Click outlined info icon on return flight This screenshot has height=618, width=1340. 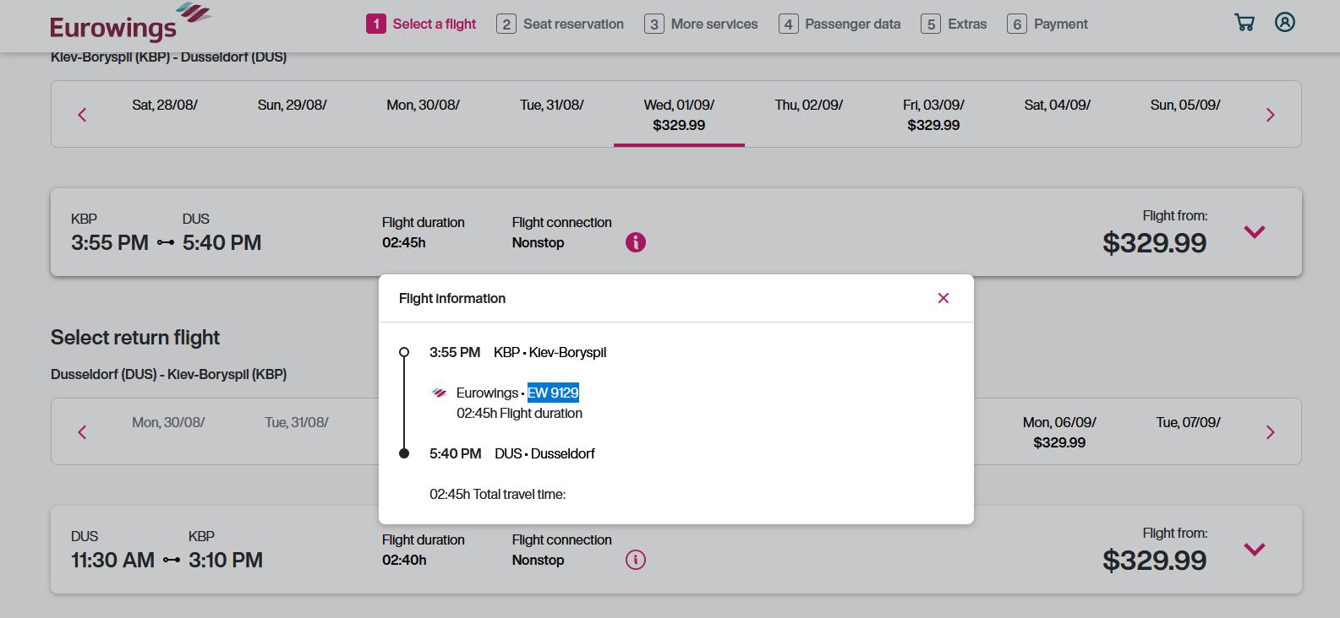pos(635,560)
